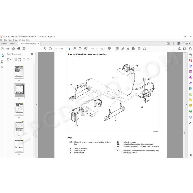Switch to the Tools tab
Image resolution: width=193 pixels, height=193 pixels.
point(12,44)
